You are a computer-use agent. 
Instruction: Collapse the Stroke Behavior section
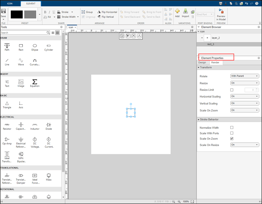199,120
